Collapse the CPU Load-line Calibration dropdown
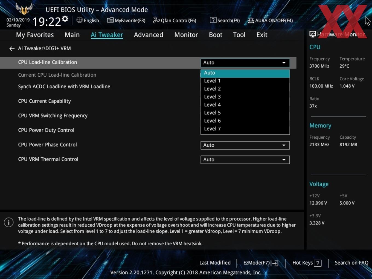 coord(245,63)
